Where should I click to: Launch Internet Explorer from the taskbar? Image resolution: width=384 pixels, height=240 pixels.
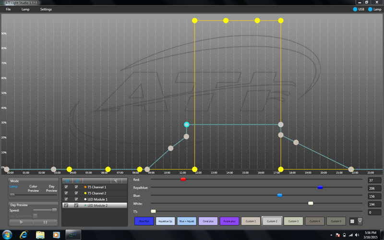coord(24,235)
